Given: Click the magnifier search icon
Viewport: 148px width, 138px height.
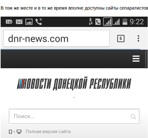Looking at the screenshot, I should coord(133,117).
